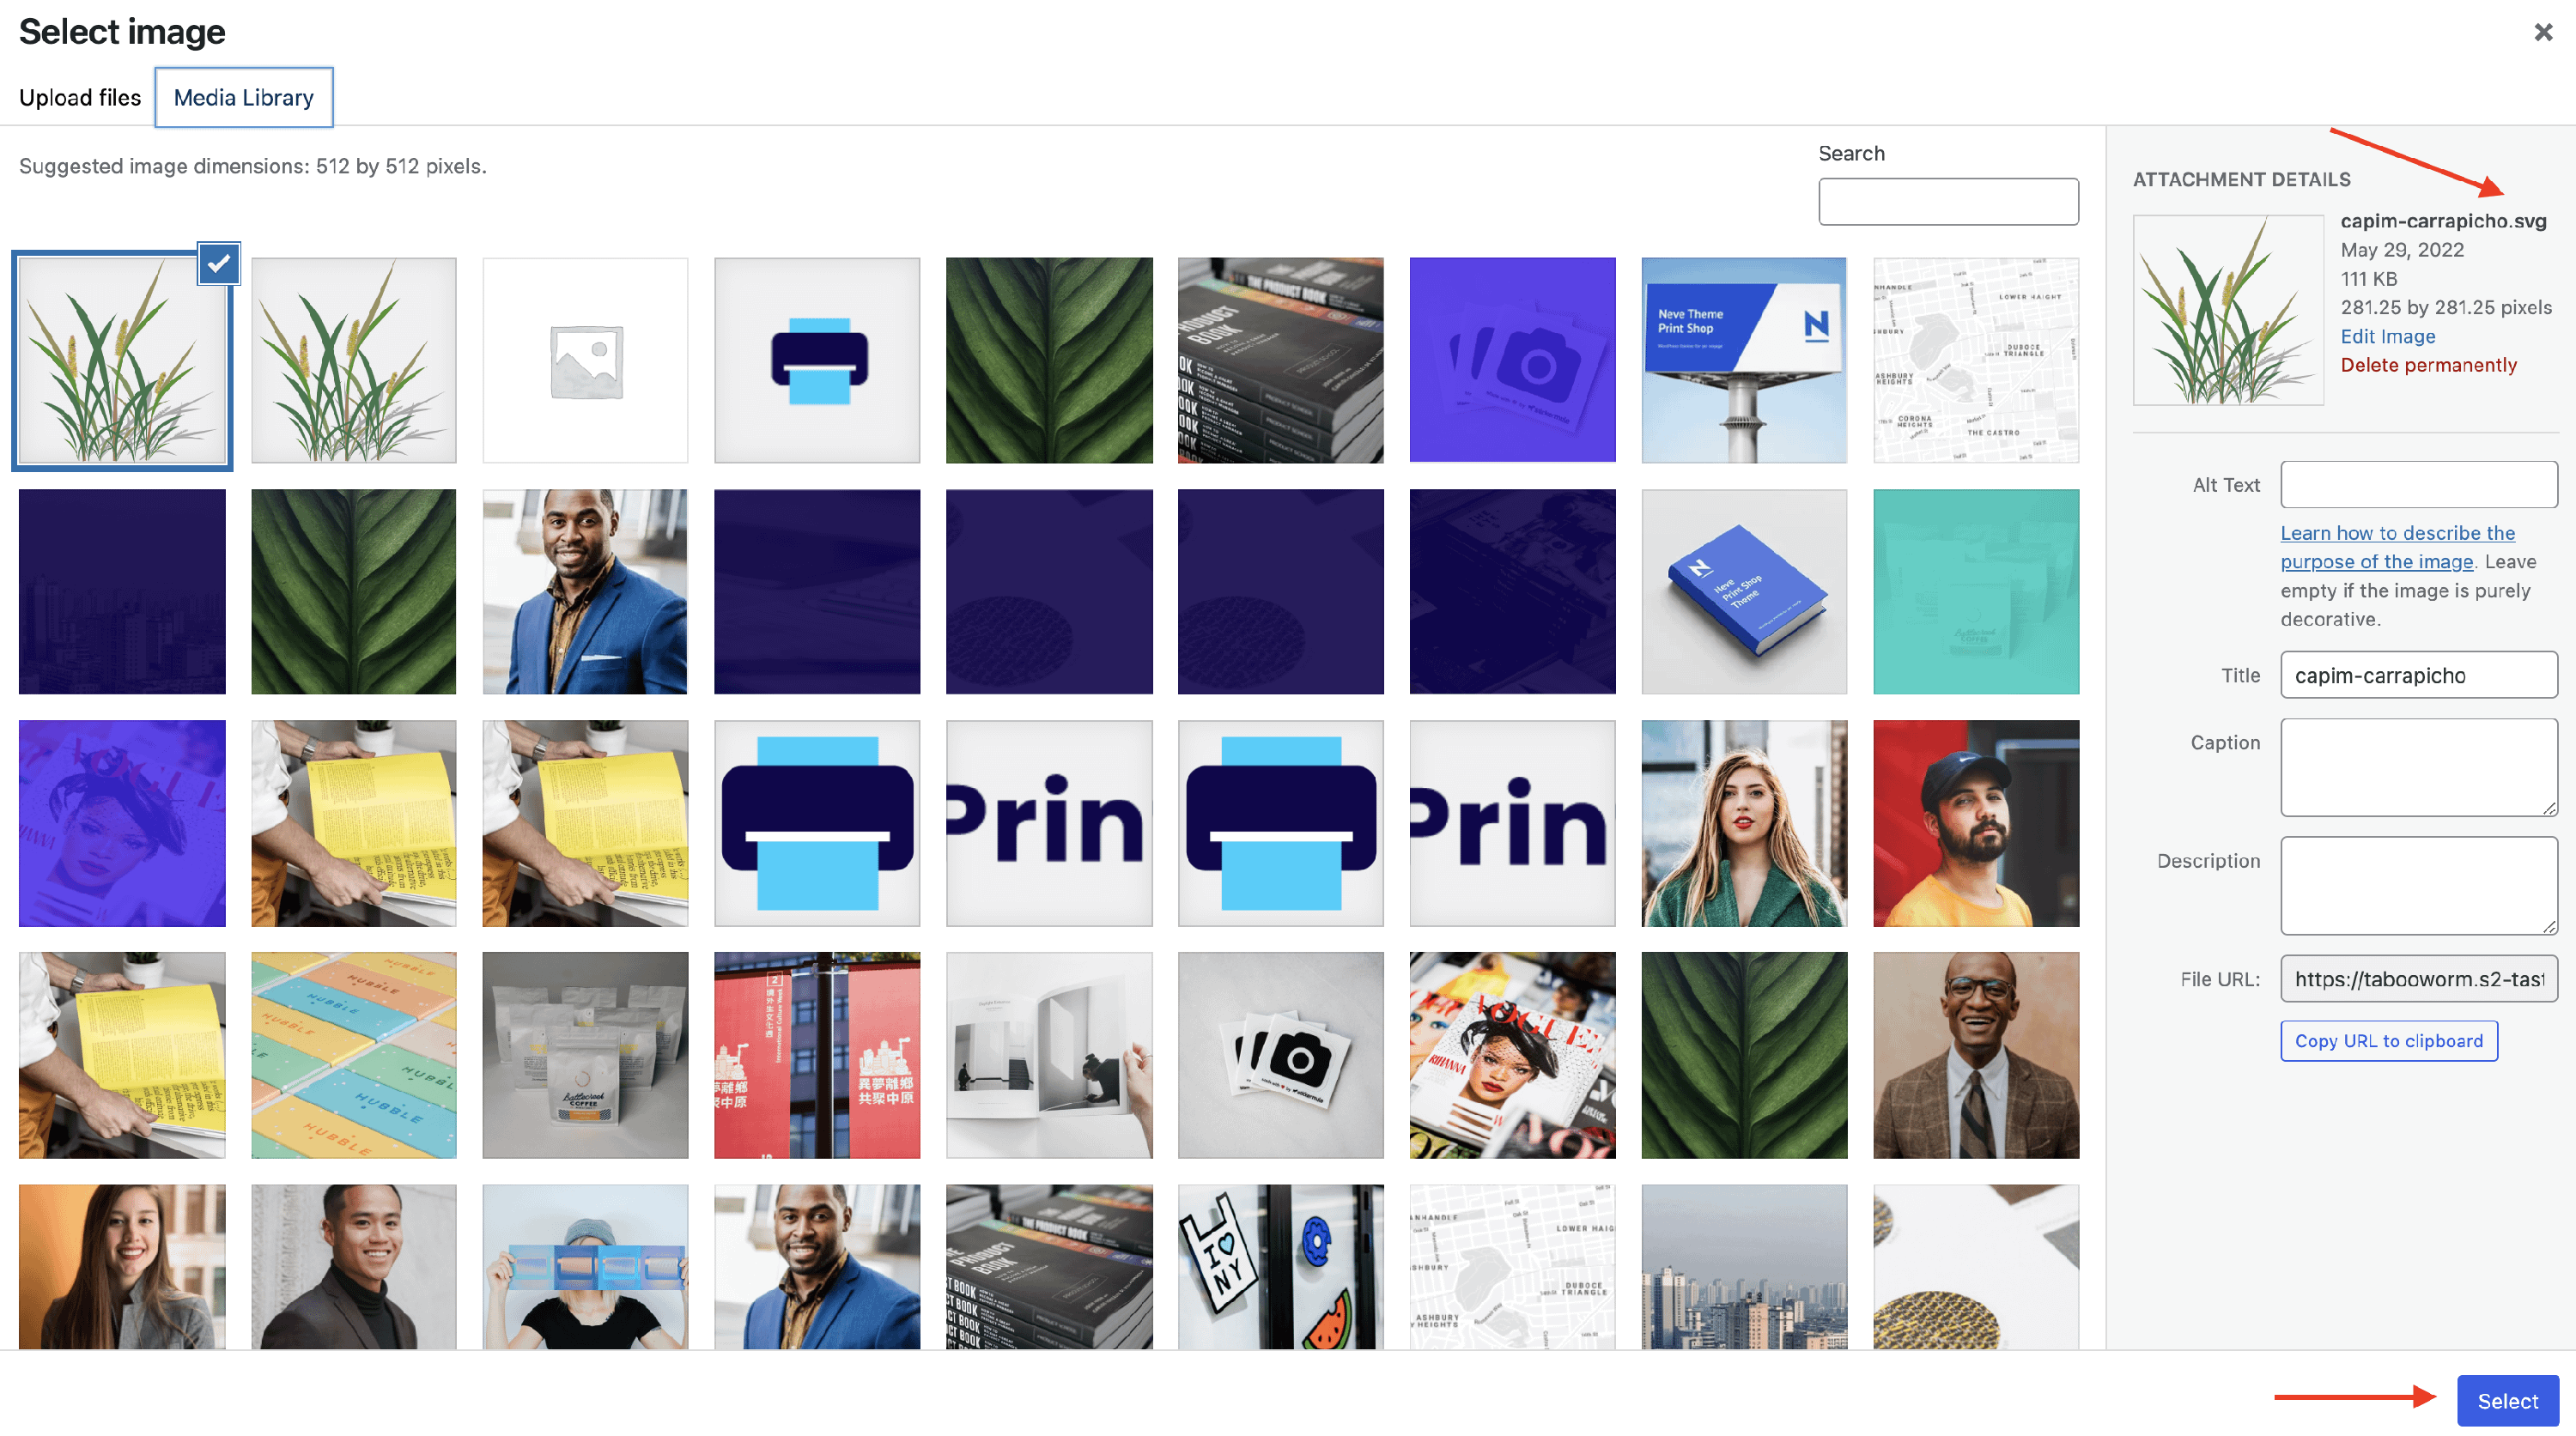The height and width of the screenshot is (1436, 2576).
Task: Click inside the Caption text area
Action: [x=2418, y=766]
